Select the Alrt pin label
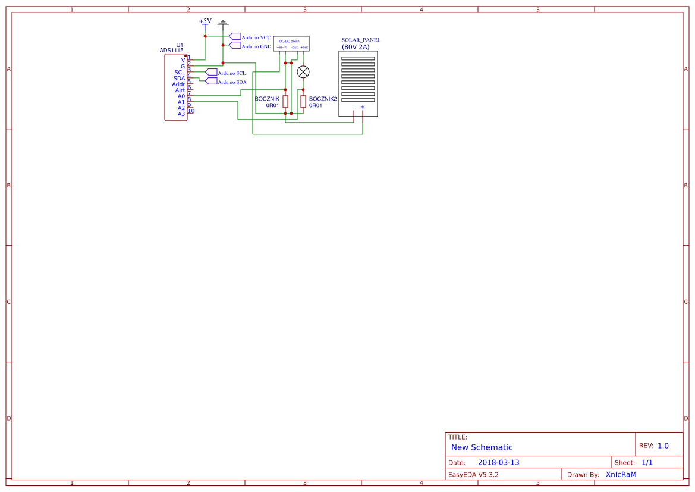This screenshot has height=492, width=695. click(179, 90)
